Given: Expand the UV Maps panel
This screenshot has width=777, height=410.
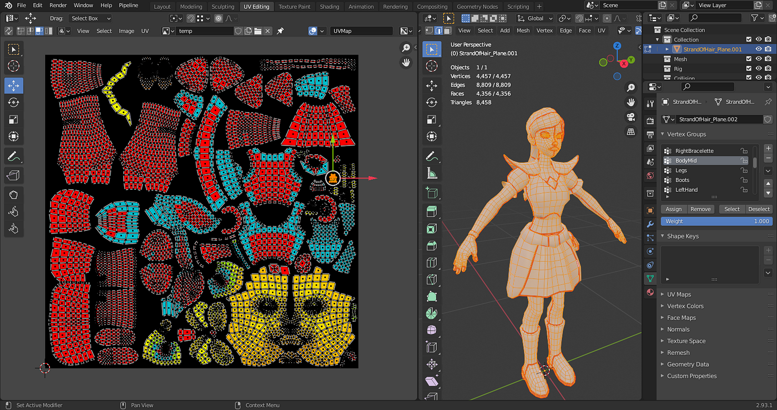Looking at the screenshot, I should coord(662,295).
